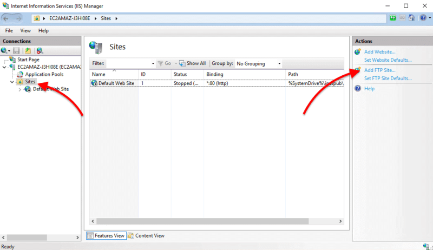The height and width of the screenshot is (250, 433).
Task: Click the Sites folder icon in tree
Action: point(20,82)
